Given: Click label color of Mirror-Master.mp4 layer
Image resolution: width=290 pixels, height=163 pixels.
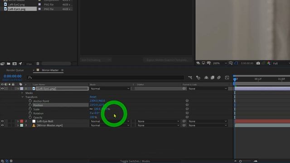Looking at the screenshot, I should pyautogui.click(x=22, y=125).
